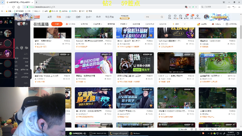The width and height of the screenshot is (242, 136).
Task: Open the star favorites bookmark
Action: (8, 11)
